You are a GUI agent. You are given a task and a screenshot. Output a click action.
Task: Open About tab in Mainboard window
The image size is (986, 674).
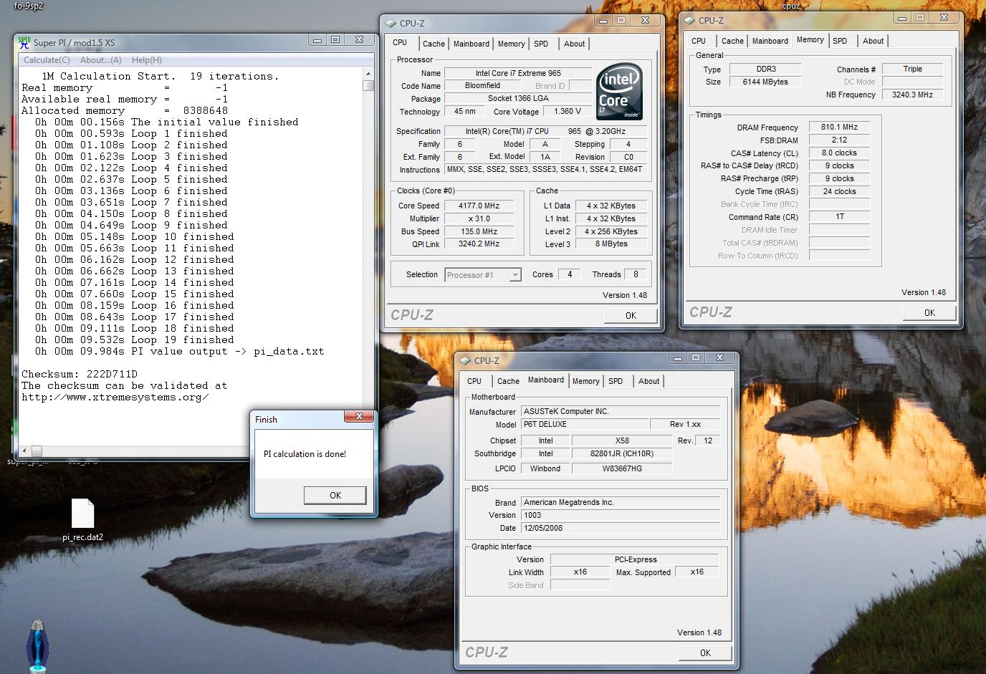click(649, 381)
